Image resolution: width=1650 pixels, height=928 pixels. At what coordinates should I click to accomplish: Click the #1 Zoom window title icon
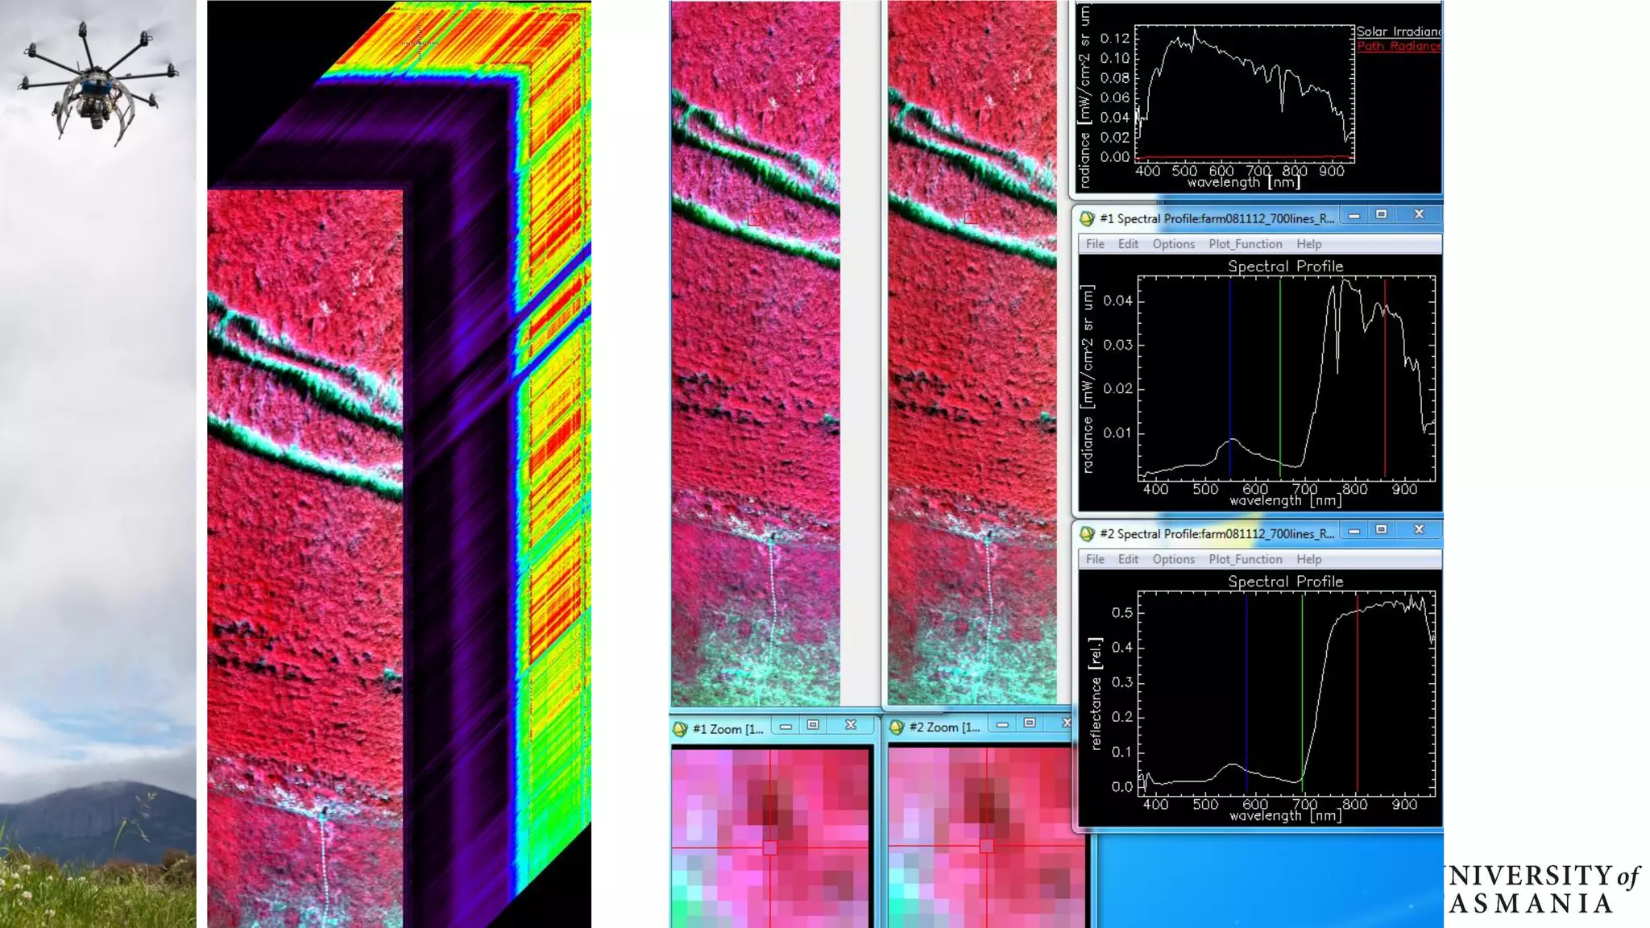point(680,729)
